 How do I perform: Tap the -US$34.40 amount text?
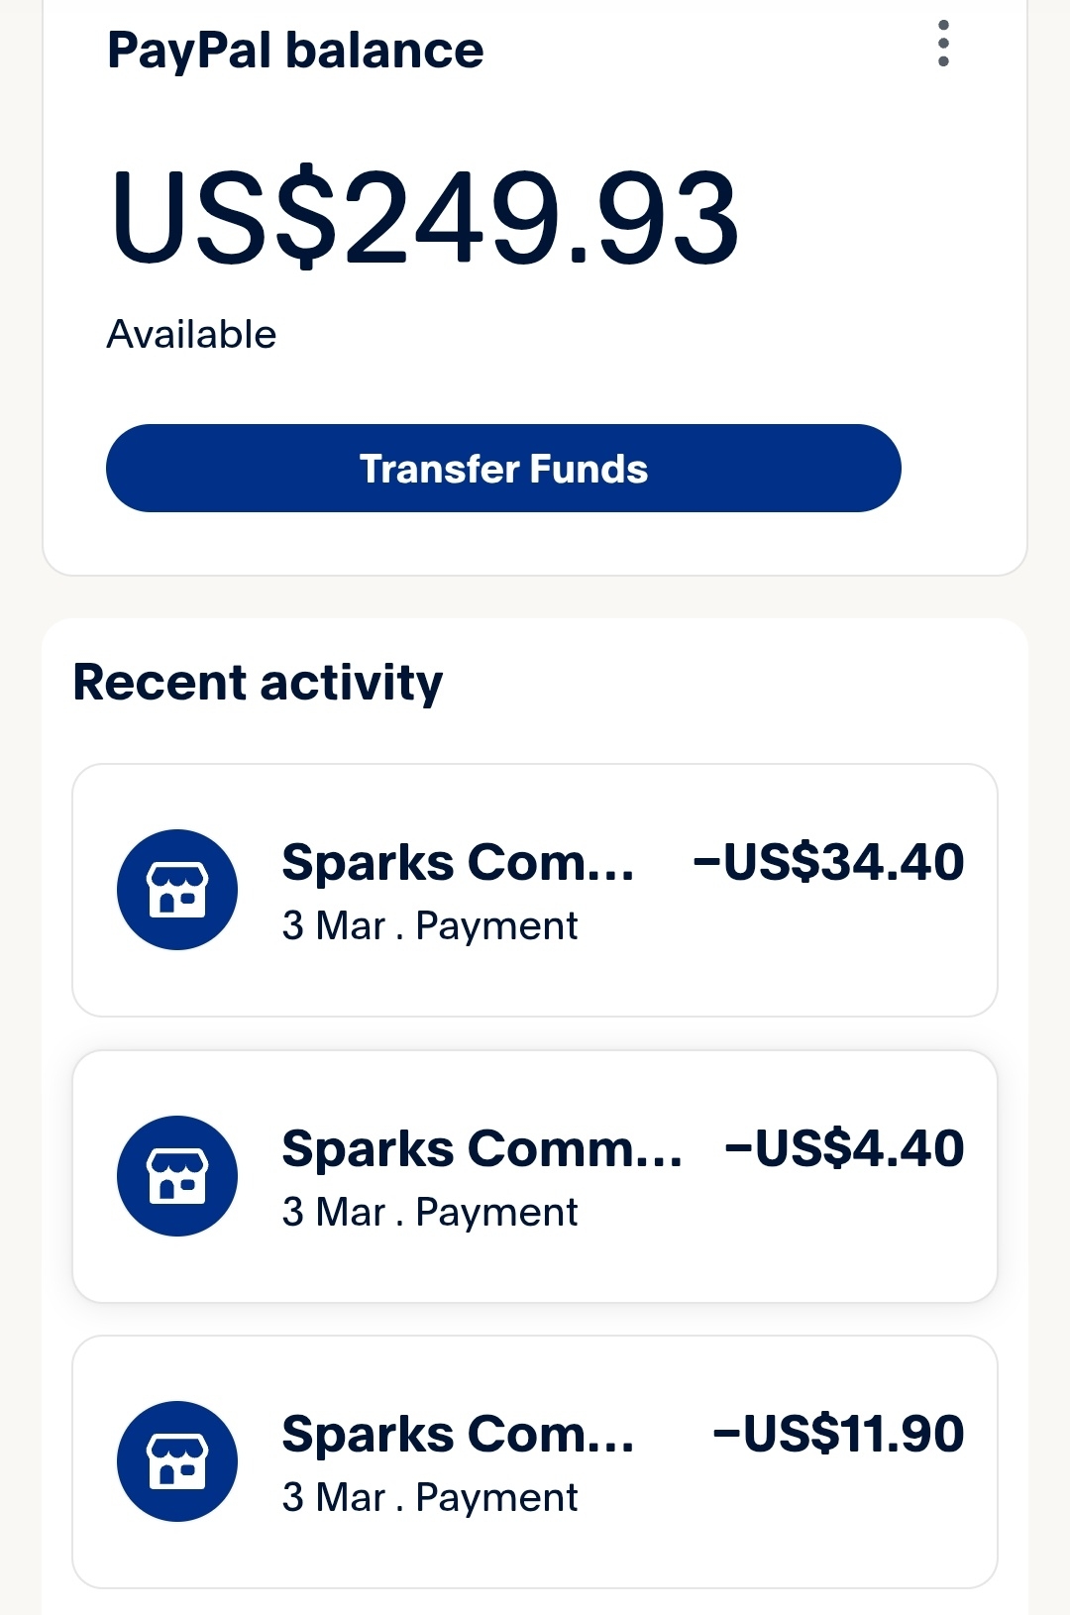tap(828, 862)
